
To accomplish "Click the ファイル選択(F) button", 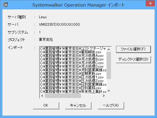I will click(x=133, y=49).
